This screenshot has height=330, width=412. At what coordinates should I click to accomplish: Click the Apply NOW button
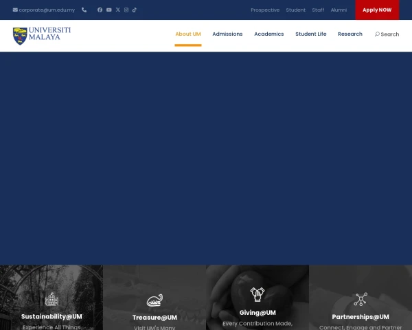coord(377,10)
